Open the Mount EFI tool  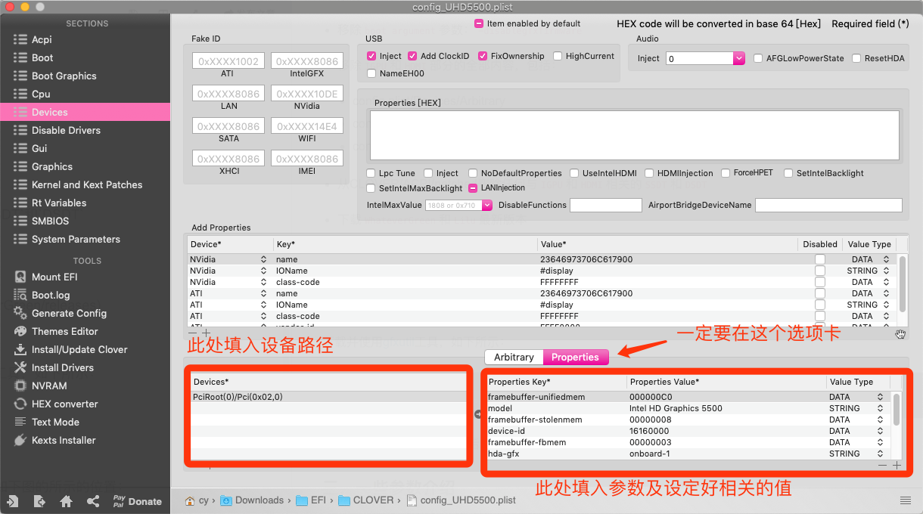pos(54,277)
